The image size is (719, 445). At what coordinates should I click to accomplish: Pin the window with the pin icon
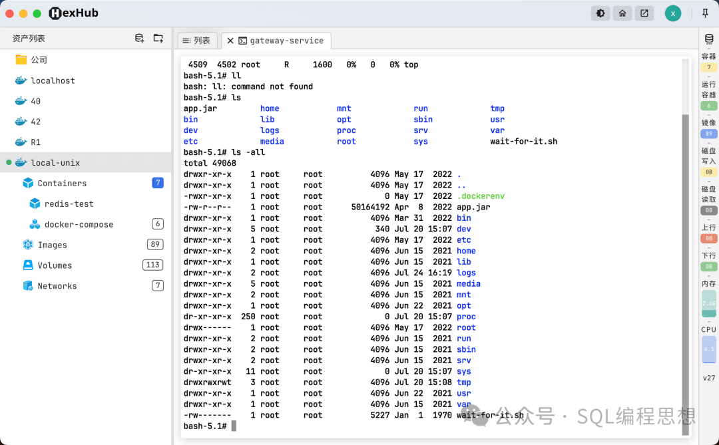click(705, 13)
